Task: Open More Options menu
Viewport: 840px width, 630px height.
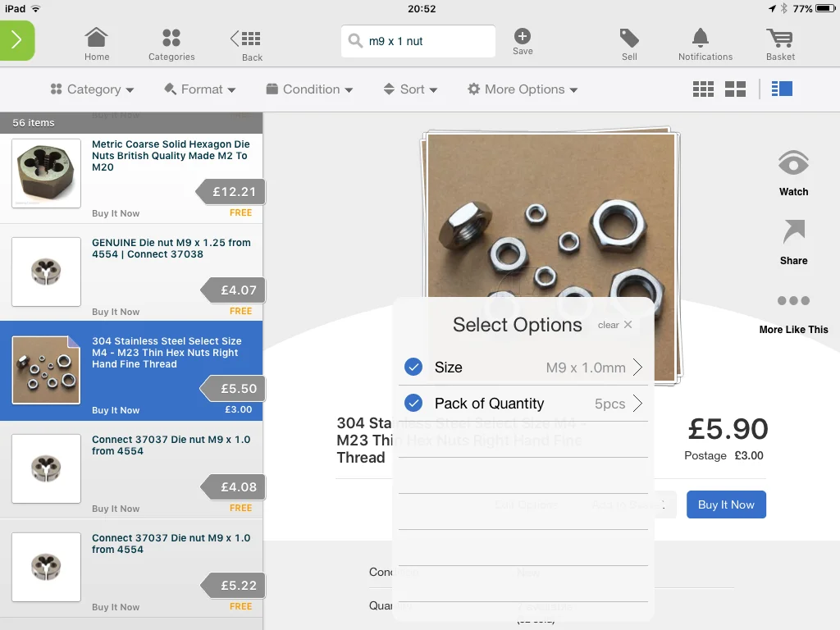Action: click(523, 89)
